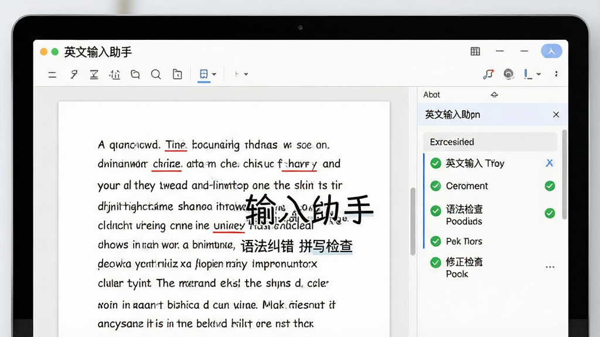
Task: Toggle the green check left of 修正检查 Pook
Action: click(435, 263)
